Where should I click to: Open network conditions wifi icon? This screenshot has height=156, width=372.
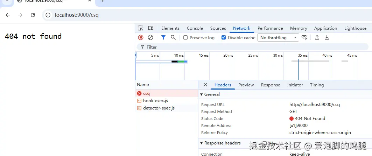(x=304, y=37)
